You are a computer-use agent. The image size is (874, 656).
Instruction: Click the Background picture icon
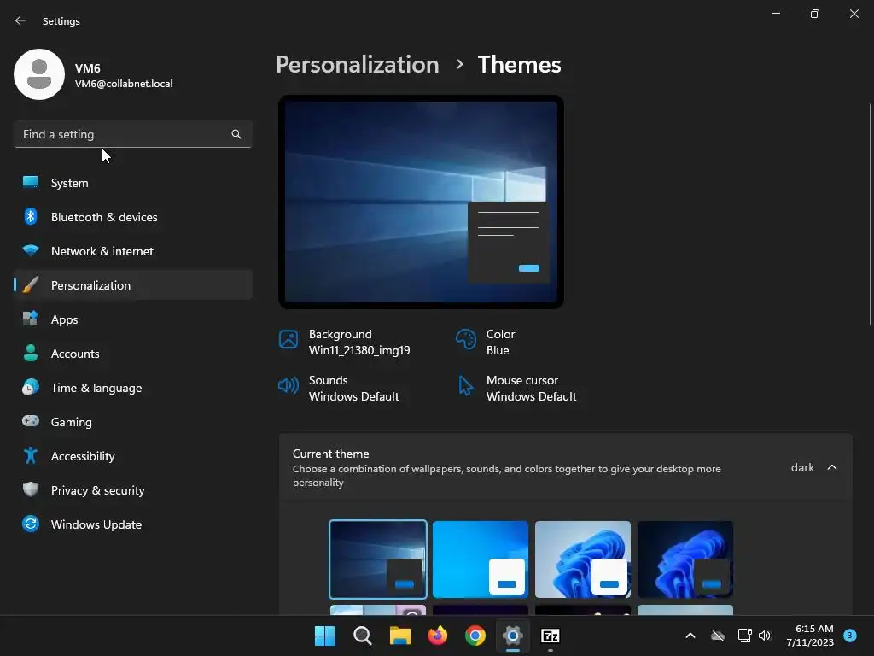click(x=288, y=339)
